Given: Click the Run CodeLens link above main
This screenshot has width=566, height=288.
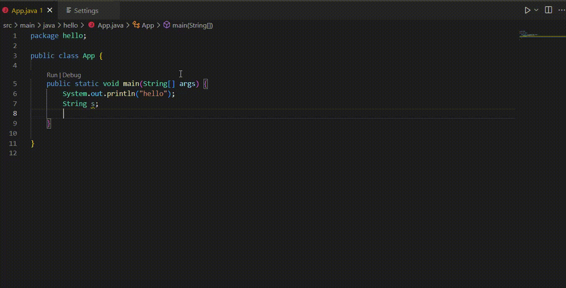Looking at the screenshot, I should [52, 75].
